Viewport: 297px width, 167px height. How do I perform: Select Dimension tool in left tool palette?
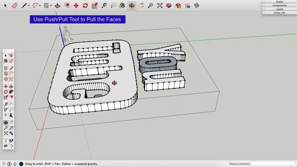(x=11, y=104)
